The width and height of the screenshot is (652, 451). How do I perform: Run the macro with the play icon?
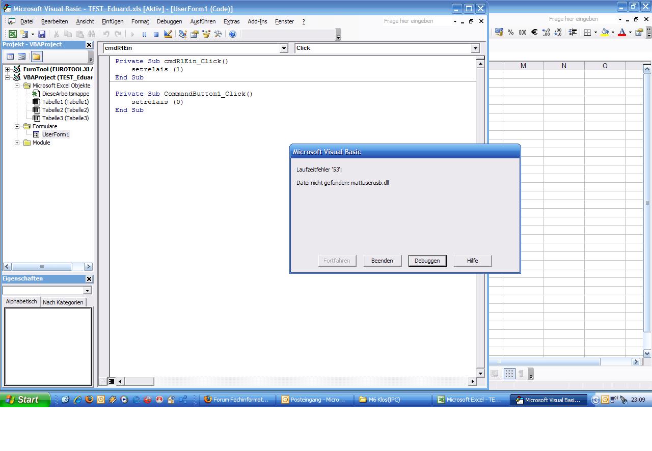coord(132,34)
